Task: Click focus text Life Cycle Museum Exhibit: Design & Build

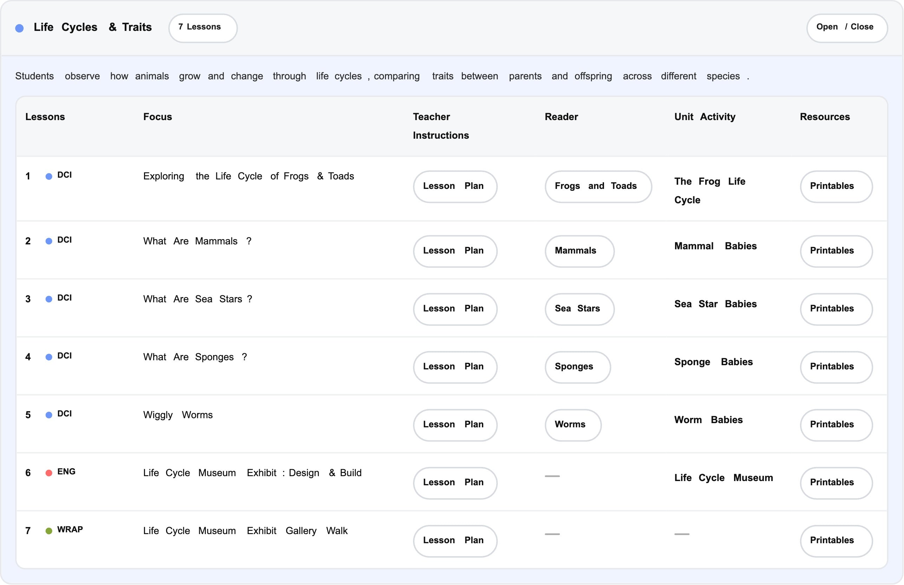Action: (252, 473)
